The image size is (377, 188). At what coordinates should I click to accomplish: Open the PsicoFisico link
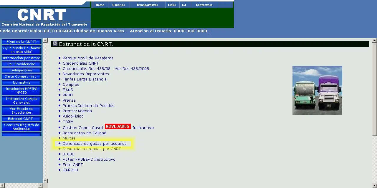coord(73,116)
